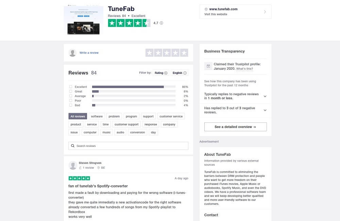
Task: Click the right chevron on the website card
Action: (x=265, y=12)
